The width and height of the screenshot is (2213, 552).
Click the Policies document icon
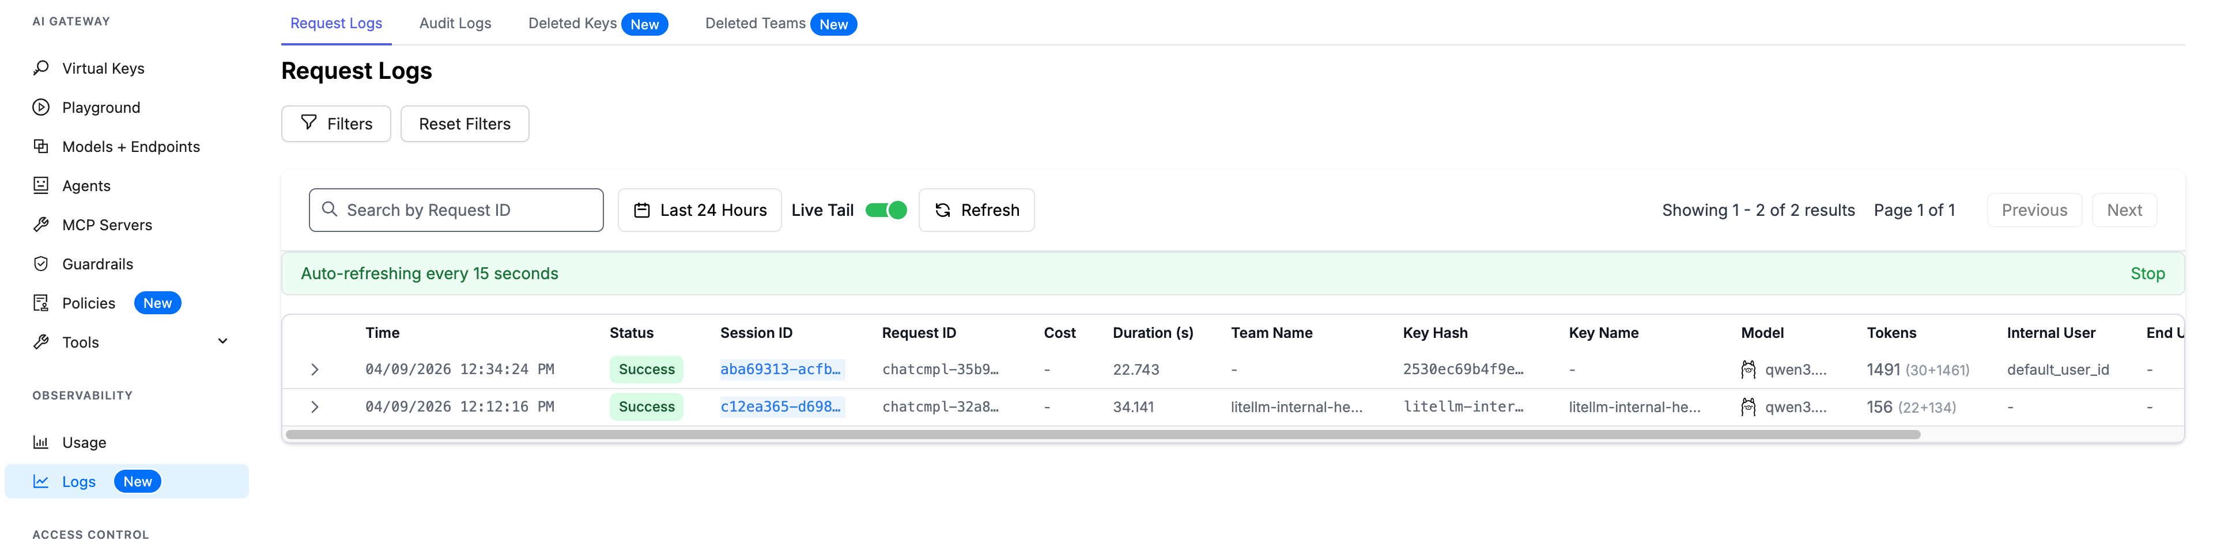point(40,303)
